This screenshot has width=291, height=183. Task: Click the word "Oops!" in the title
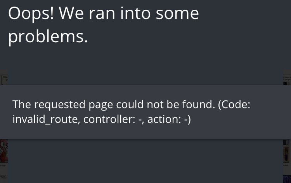click(31, 14)
